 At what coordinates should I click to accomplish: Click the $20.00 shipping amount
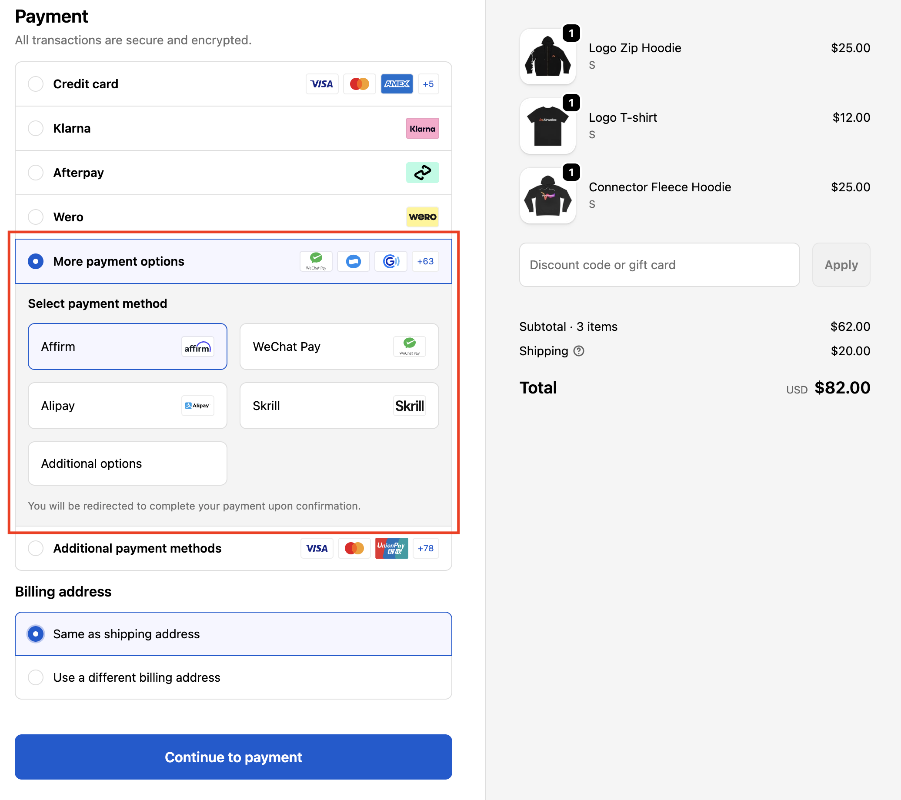tap(850, 351)
